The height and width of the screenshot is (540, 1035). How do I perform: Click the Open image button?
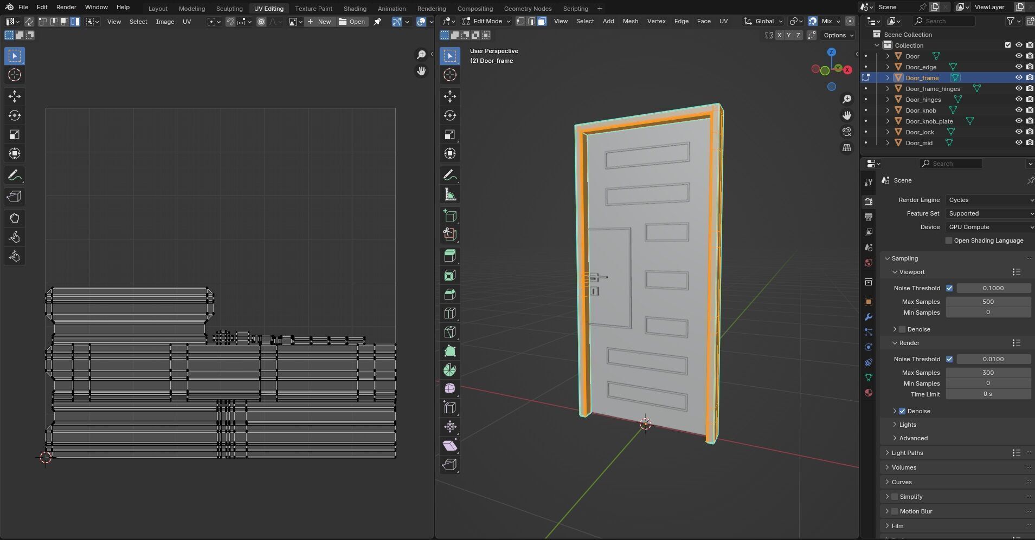tap(352, 22)
